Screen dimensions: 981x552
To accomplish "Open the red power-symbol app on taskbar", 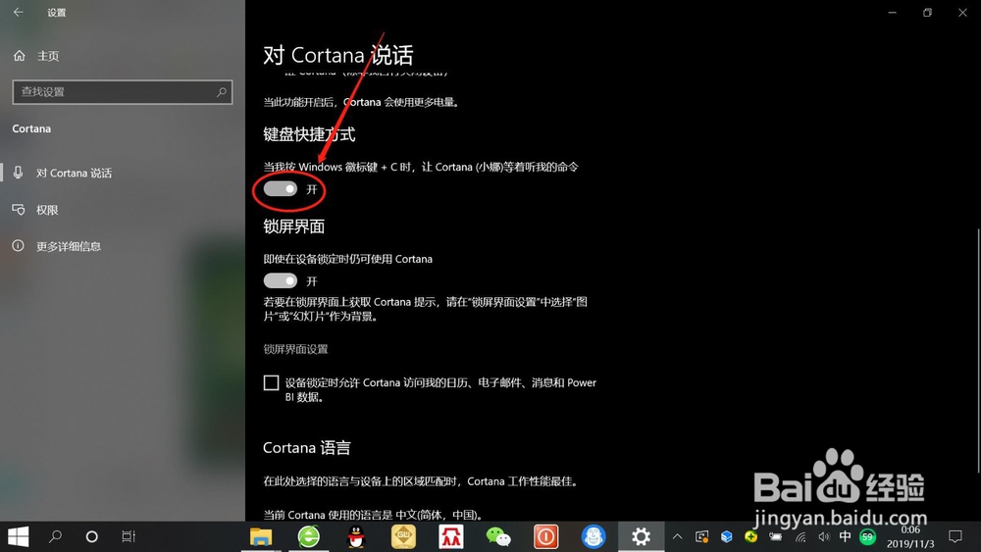I will point(546,536).
